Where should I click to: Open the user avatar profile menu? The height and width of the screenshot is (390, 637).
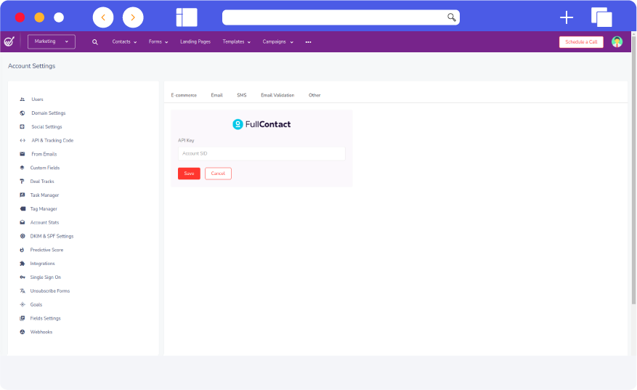point(617,42)
